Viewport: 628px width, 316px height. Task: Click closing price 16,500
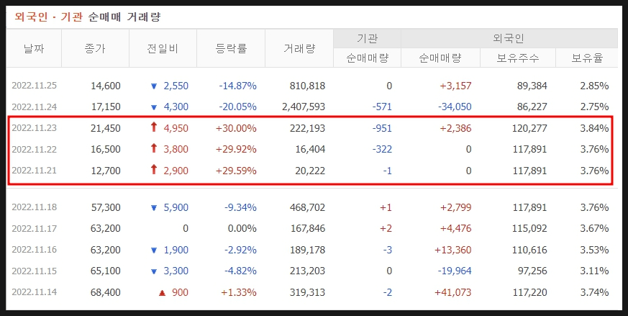(x=106, y=150)
